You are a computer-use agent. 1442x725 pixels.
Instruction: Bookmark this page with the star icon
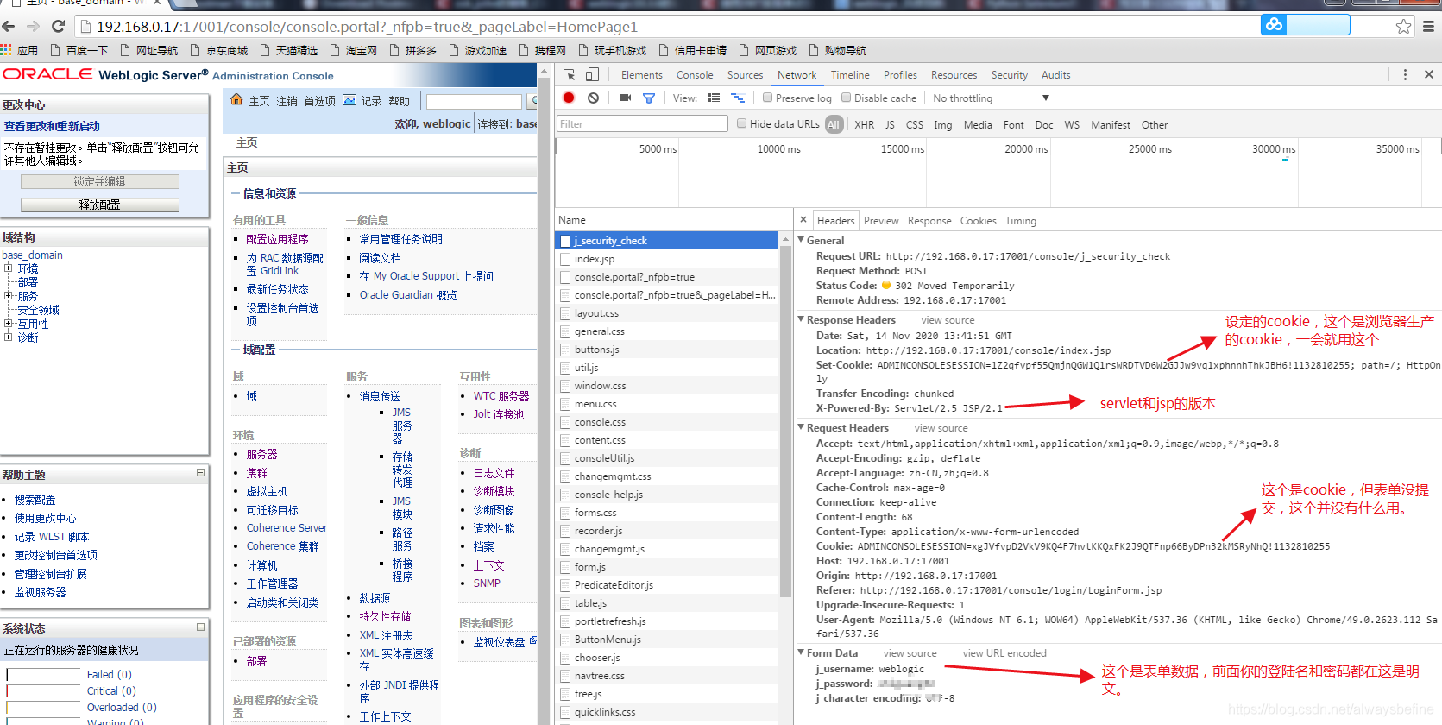click(1403, 26)
